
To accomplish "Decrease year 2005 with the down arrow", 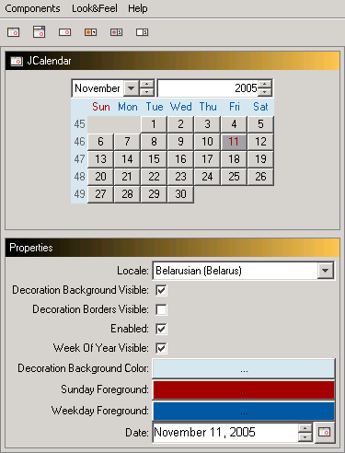I will click(x=265, y=92).
